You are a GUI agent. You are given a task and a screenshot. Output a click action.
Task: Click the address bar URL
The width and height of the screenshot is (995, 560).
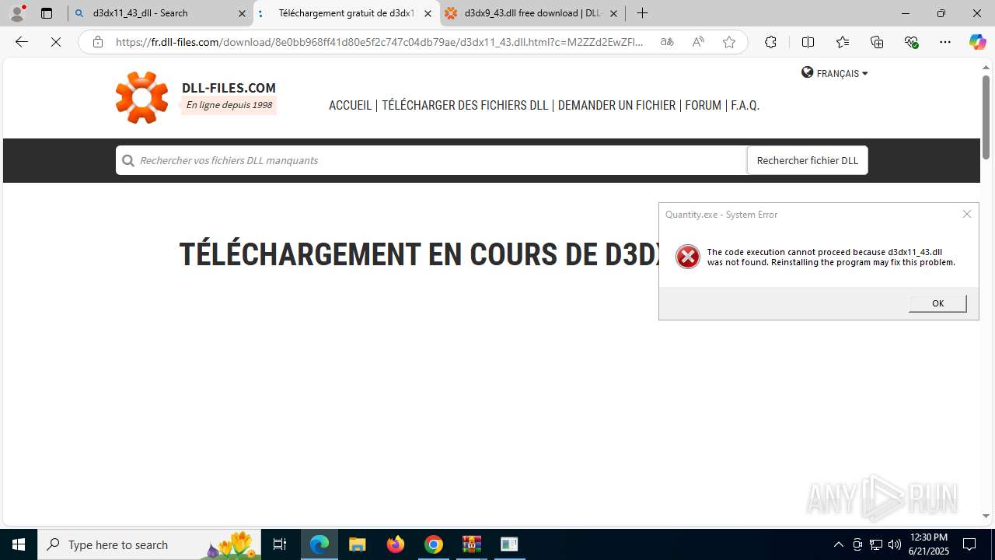click(x=379, y=42)
